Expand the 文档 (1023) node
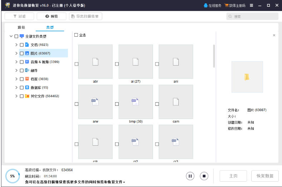The width and height of the screenshot is (282, 187). 16,45
